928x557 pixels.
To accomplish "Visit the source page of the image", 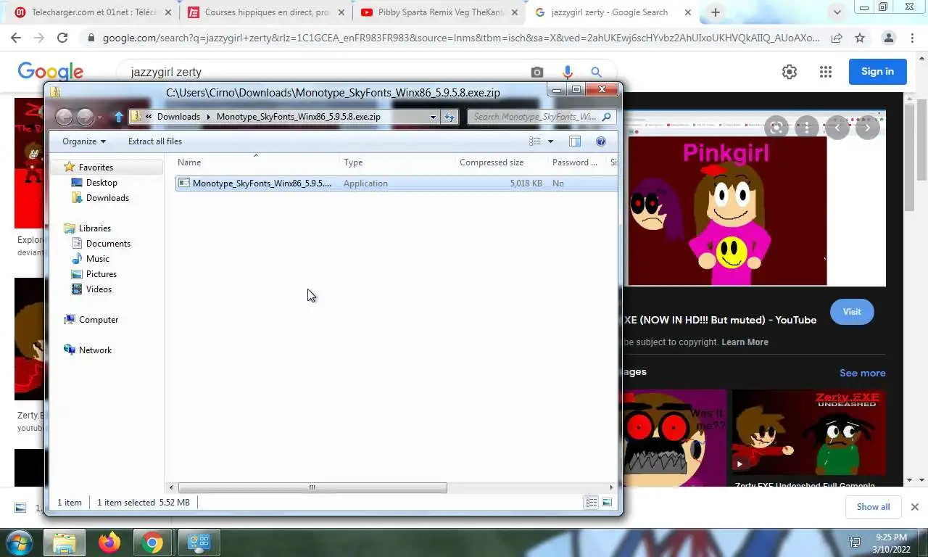I will tap(852, 312).
